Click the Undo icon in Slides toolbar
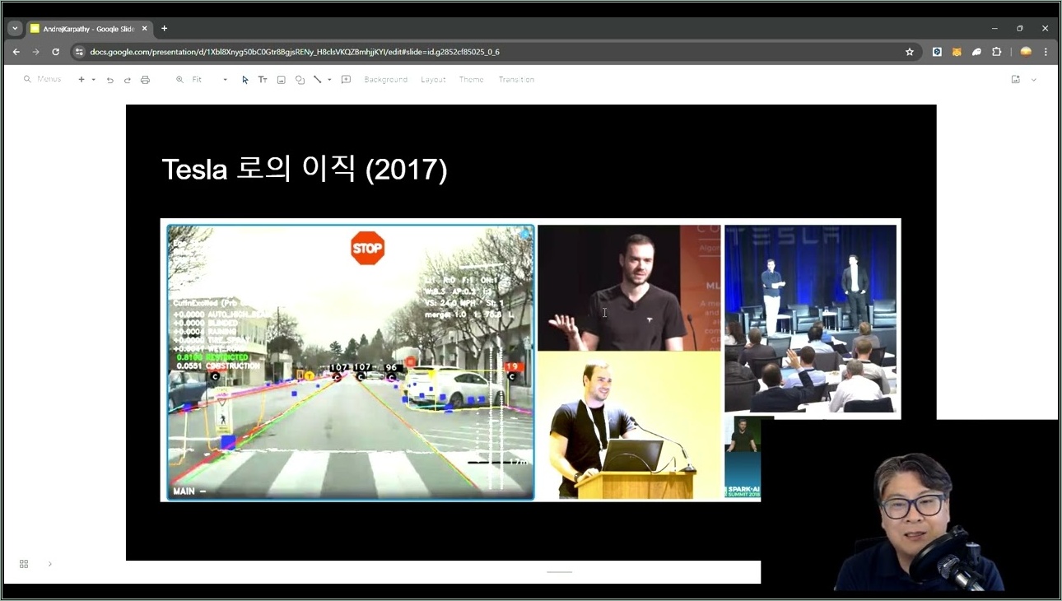1062x601 pixels. [x=110, y=80]
